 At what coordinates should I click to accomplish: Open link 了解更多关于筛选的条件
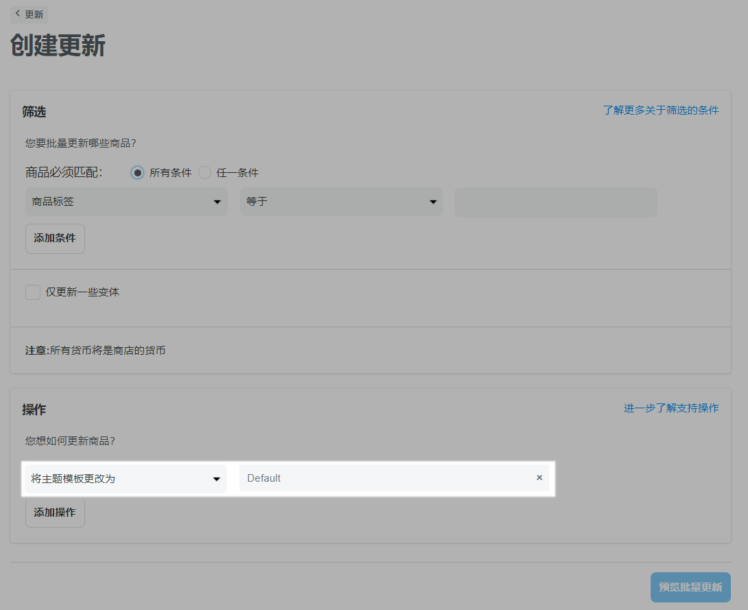point(661,110)
